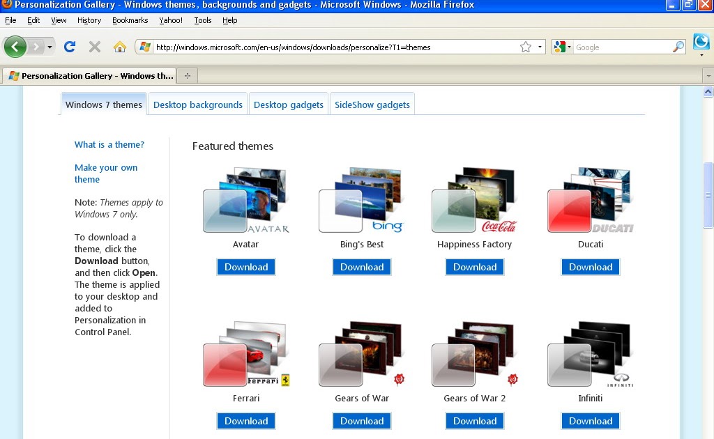This screenshot has height=439, width=714.
Task: Stop loading the page
Action: [93, 47]
